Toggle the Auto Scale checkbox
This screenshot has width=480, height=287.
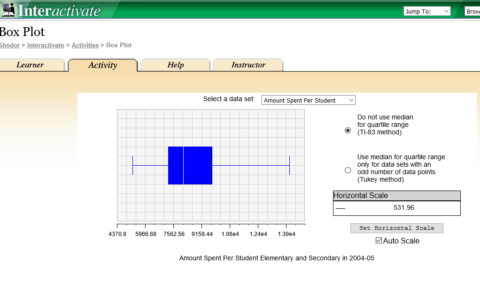(x=379, y=241)
